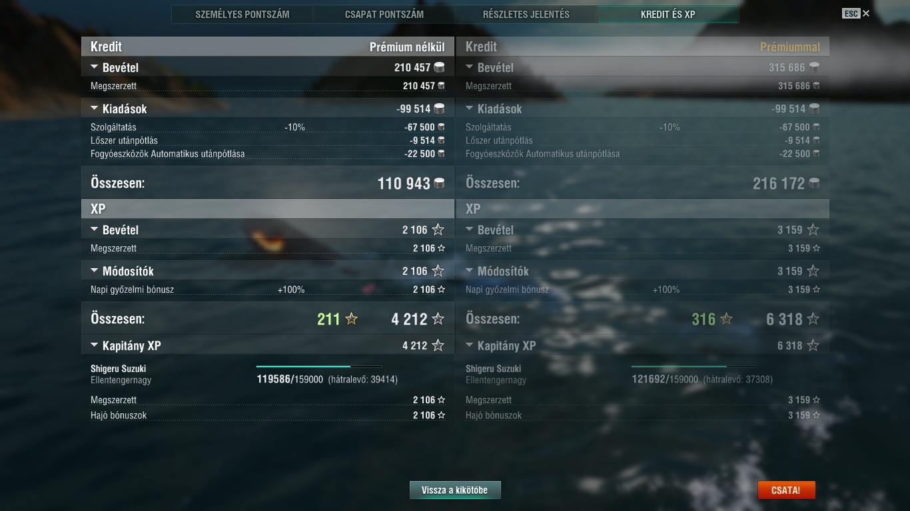Click the yellow star next to 211 free XP
Image resolution: width=910 pixels, height=511 pixels.
tap(352, 319)
